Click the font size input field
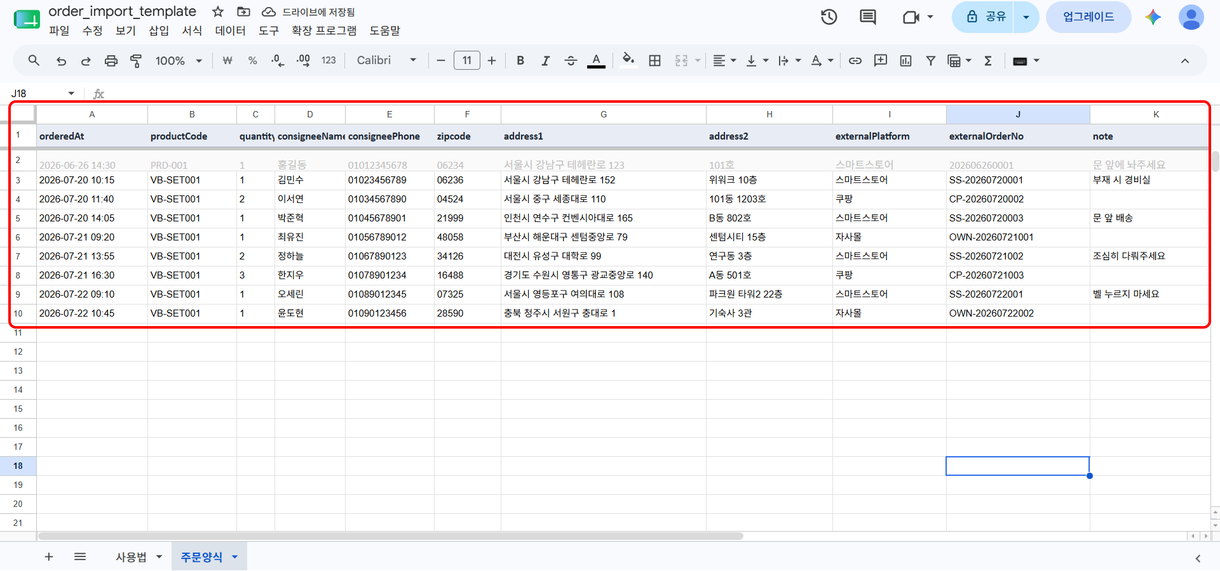 [x=467, y=61]
